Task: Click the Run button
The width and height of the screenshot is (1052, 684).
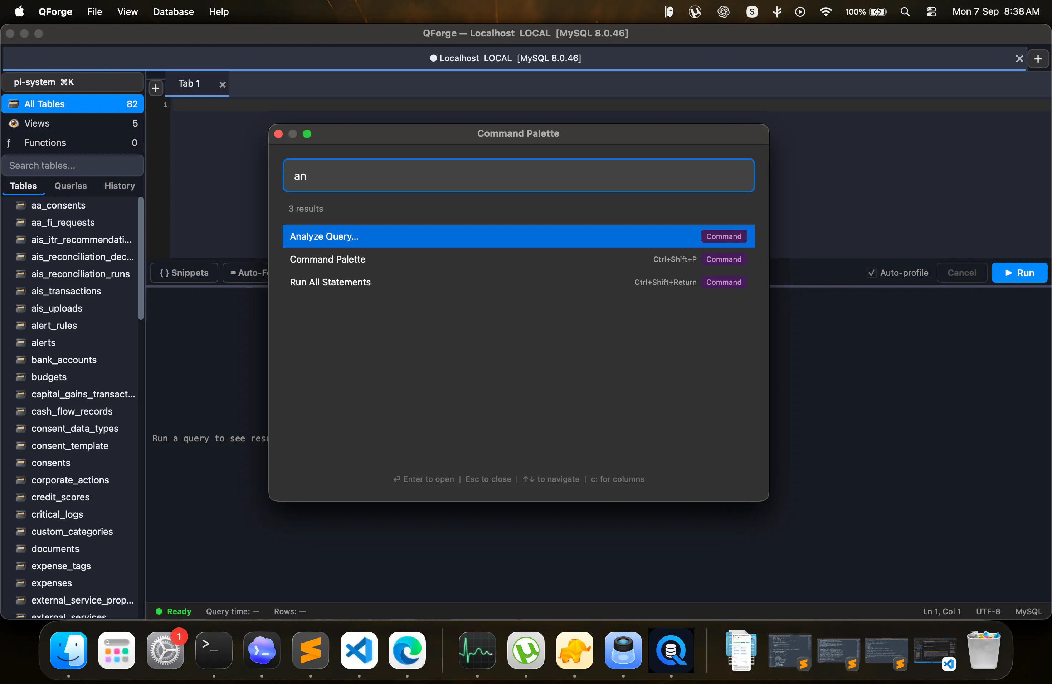Action: [x=1019, y=273]
